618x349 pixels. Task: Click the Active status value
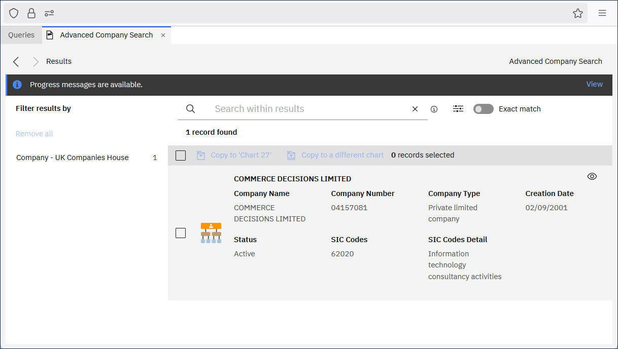[245, 254]
